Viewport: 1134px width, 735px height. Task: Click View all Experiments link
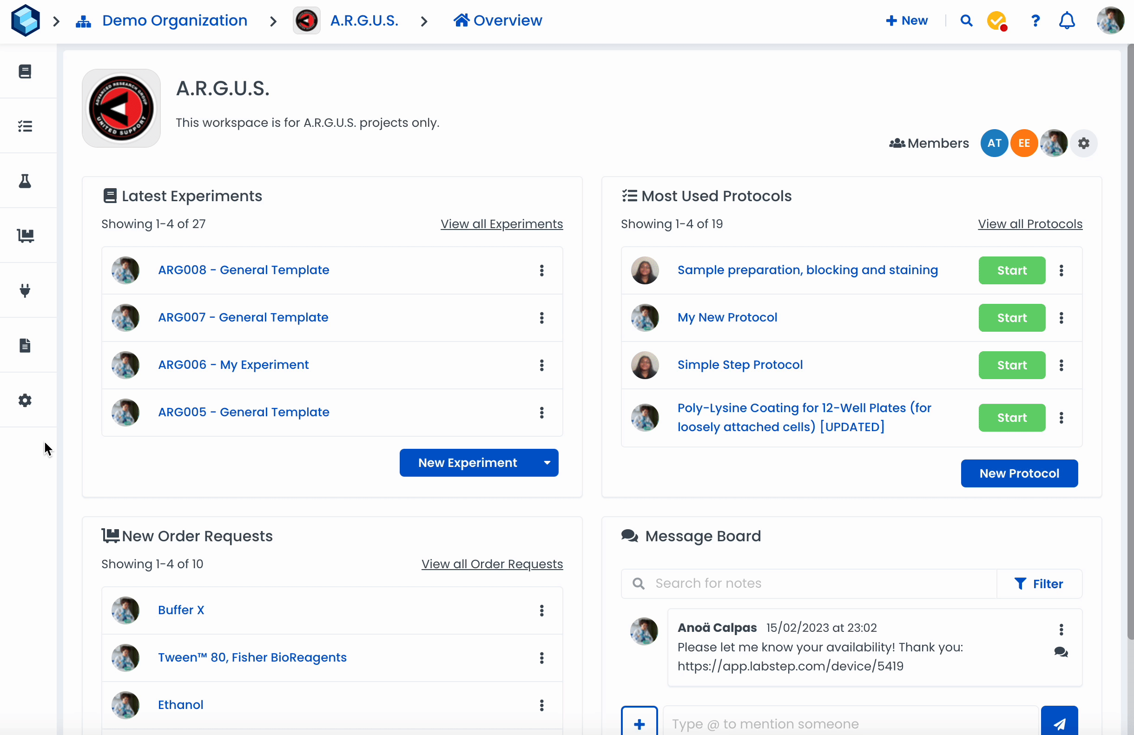(501, 224)
